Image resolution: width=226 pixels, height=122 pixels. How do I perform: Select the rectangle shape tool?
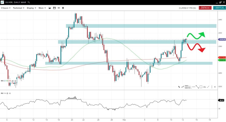(x=201, y=87)
